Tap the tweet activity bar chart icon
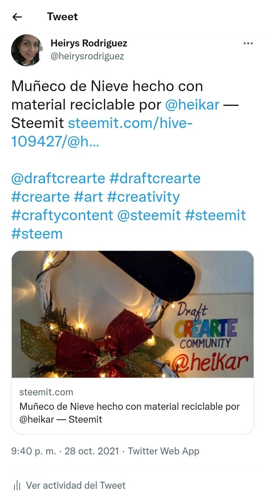 (x=17, y=485)
